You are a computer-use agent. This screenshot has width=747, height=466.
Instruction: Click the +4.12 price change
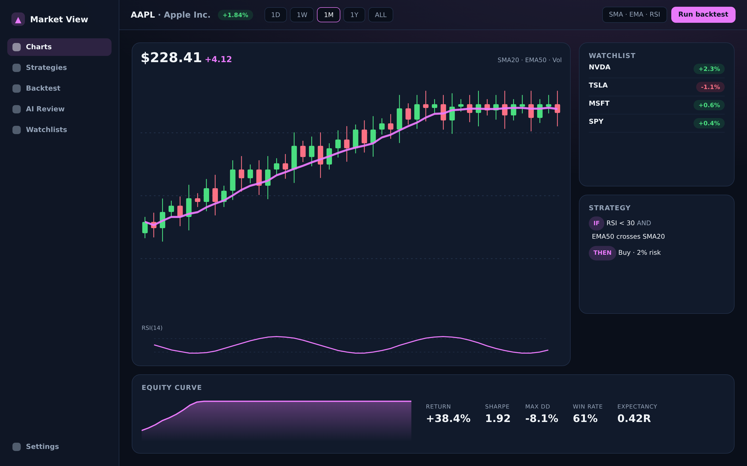click(218, 59)
